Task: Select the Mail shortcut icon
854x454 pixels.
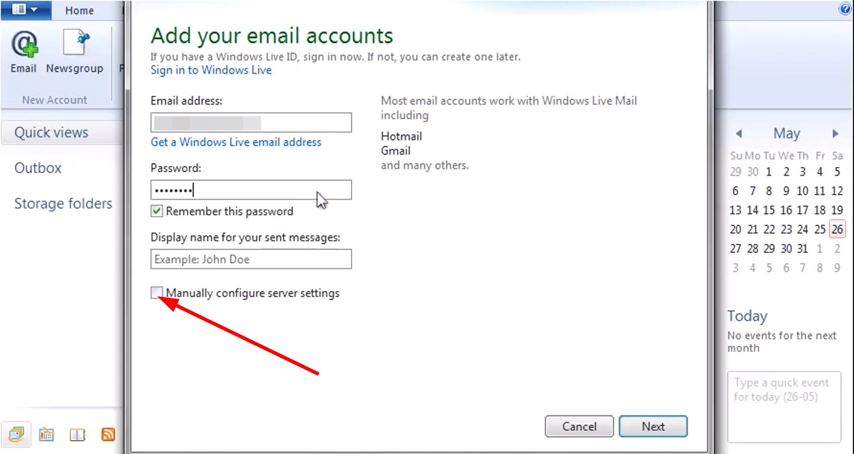Action: [x=16, y=434]
